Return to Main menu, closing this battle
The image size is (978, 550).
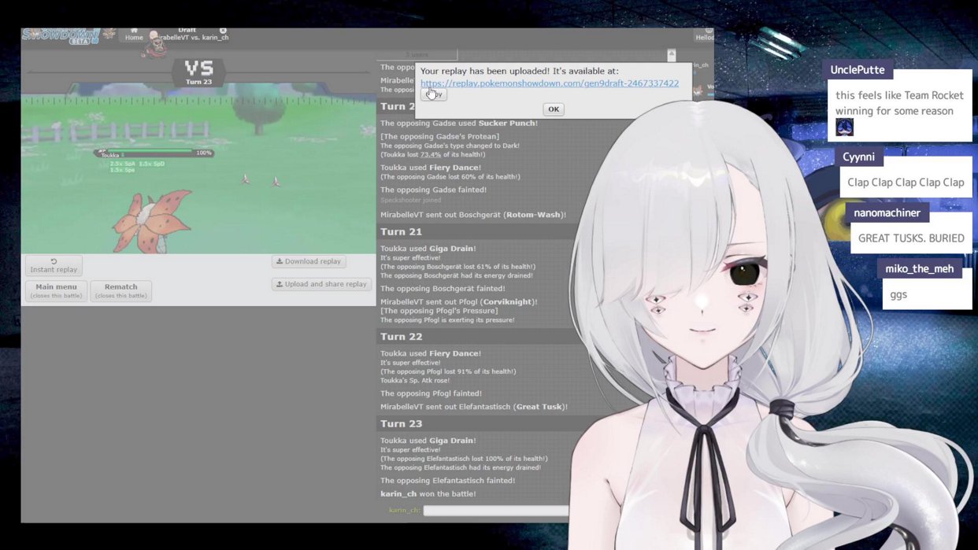tap(56, 291)
